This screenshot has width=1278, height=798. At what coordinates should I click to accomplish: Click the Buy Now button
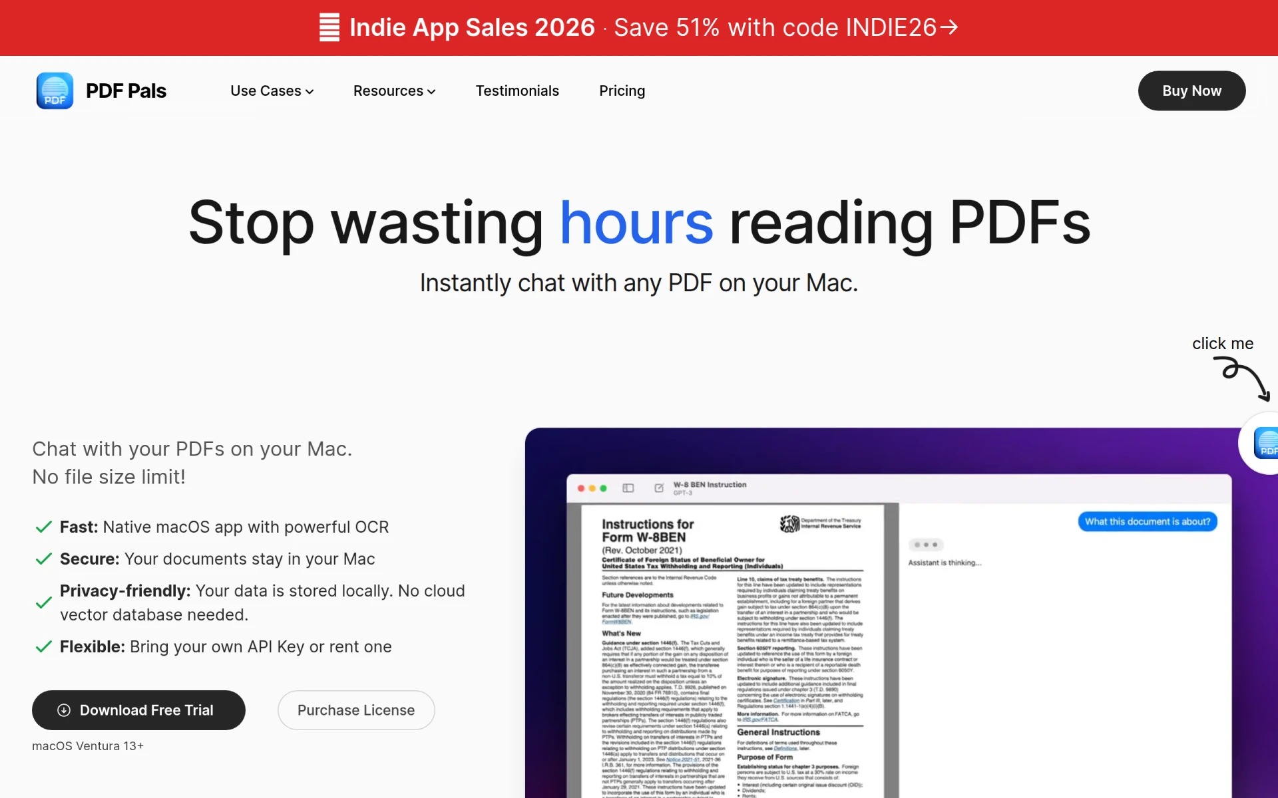tap(1191, 90)
